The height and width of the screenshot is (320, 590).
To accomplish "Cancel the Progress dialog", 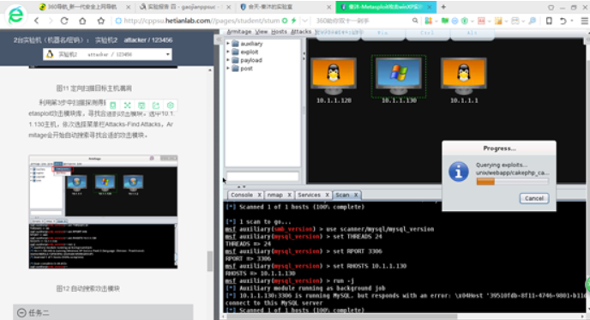I will point(534,198).
